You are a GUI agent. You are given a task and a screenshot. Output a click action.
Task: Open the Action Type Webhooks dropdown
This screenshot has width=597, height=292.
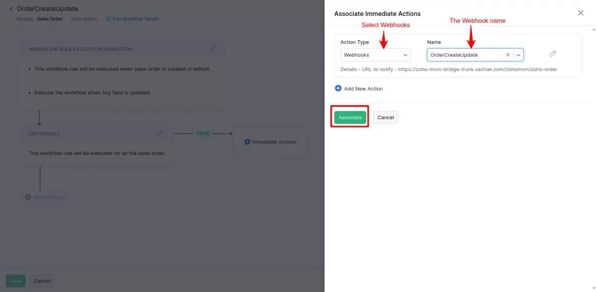pos(376,55)
